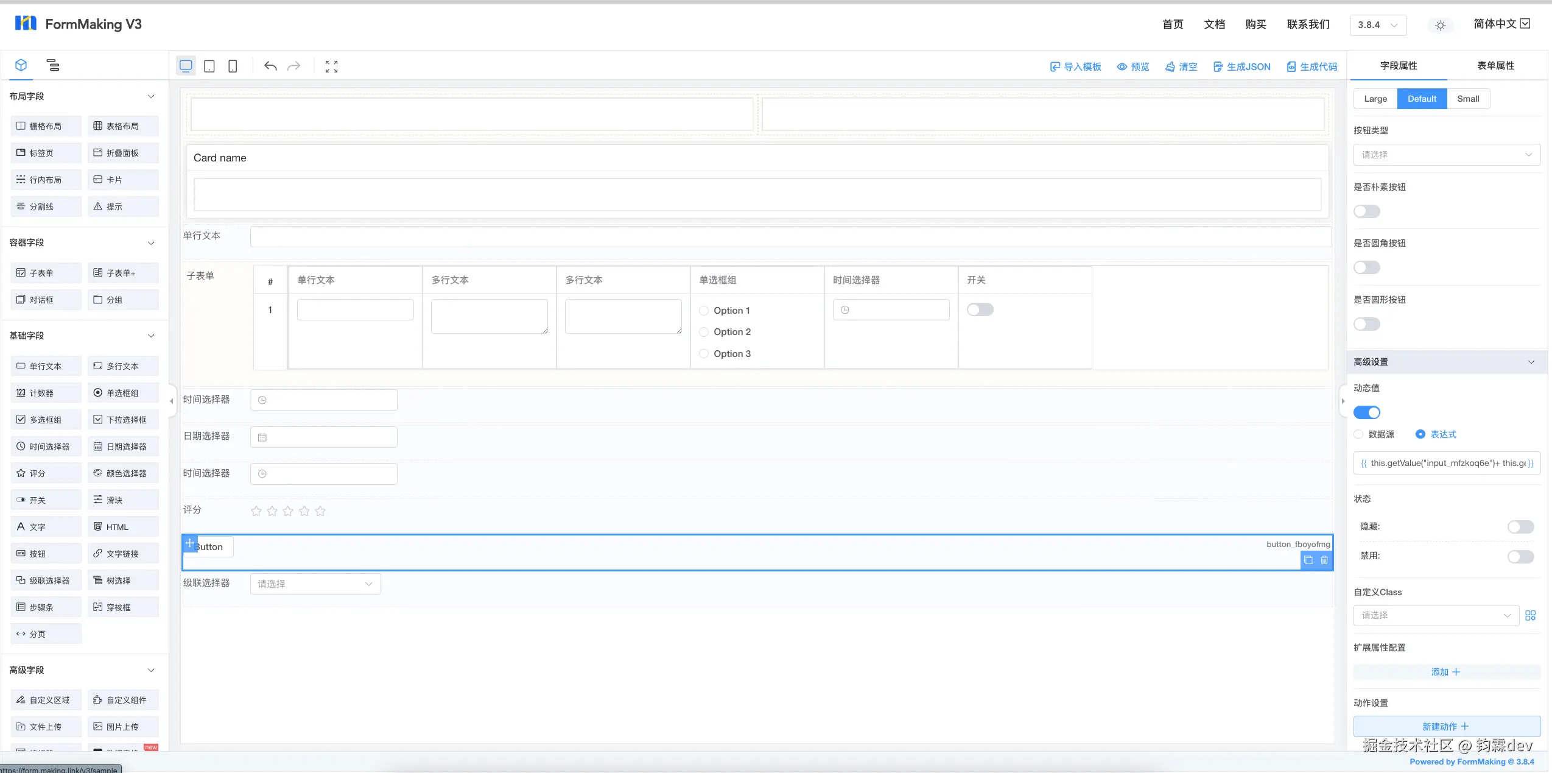Toggle the 动态值 switch off

tap(1367, 412)
